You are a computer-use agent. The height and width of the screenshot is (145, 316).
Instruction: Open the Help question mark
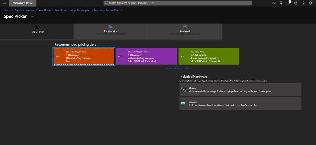pos(303,3)
